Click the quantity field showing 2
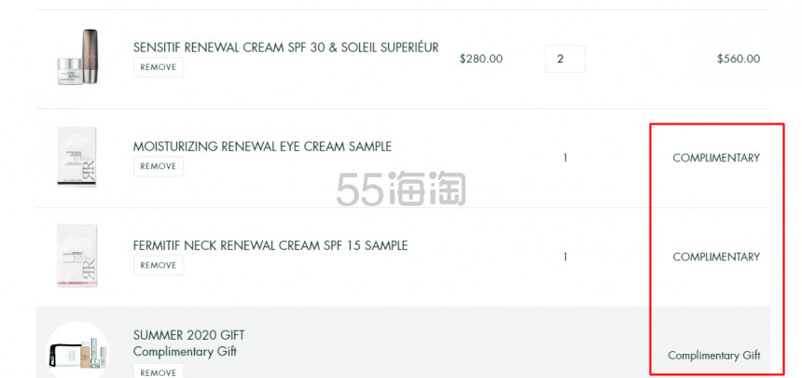802x378 pixels. coord(565,59)
